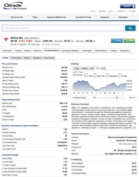Enable the S&P 500 benchmark checkbox
Screen dimensions: 139x177
(x=95, y=75)
